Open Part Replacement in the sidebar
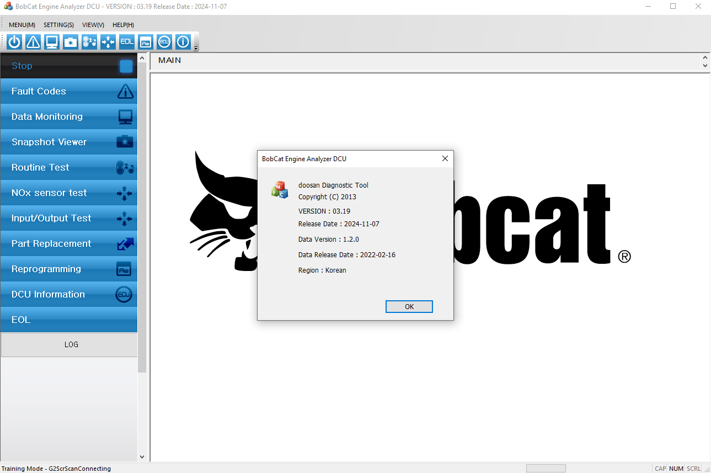Viewport: 711px width, 473px height. tap(69, 243)
